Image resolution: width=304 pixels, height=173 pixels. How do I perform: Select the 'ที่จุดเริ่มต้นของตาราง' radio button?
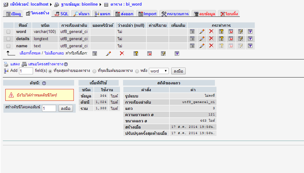pos(94,71)
